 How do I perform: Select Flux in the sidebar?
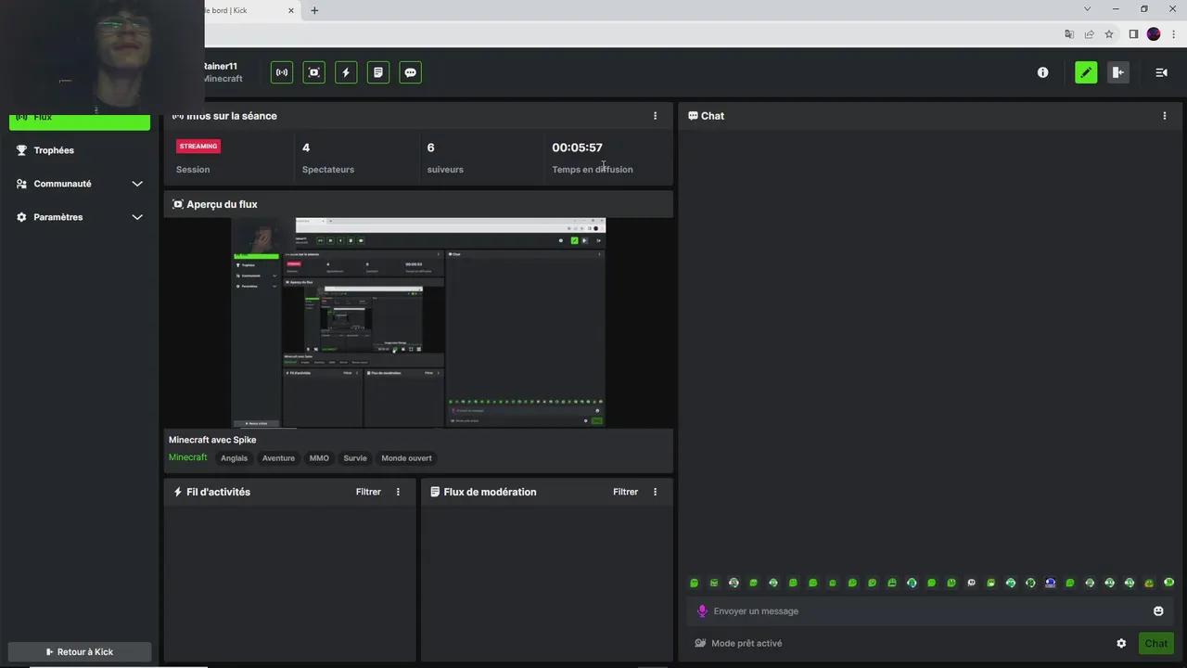coord(80,119)
